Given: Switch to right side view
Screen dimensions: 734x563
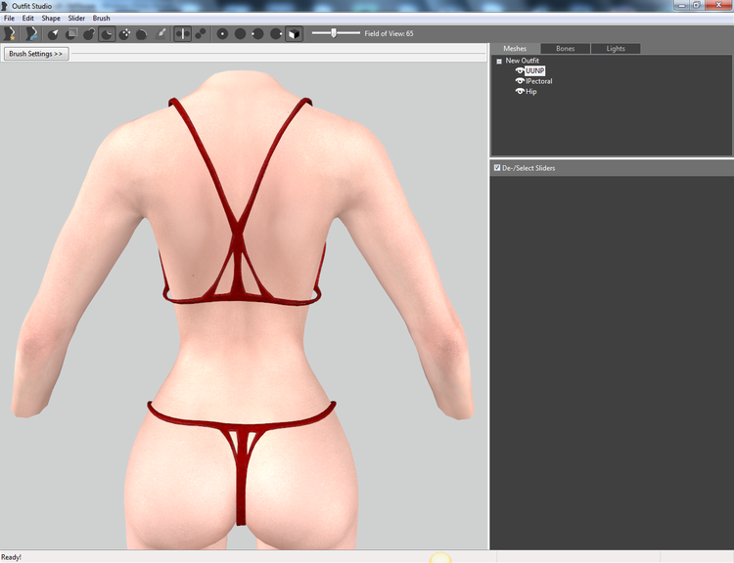Looking at the screenshot, I should point(276,33).
